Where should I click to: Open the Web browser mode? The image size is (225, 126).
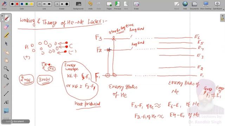click(x=185, y=5)
